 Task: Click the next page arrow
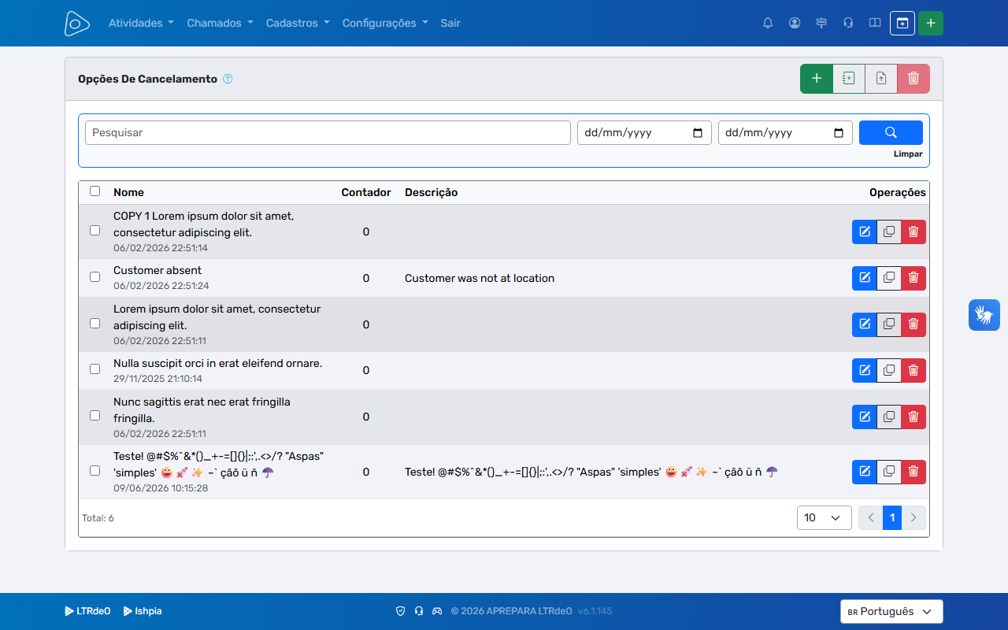913,517
